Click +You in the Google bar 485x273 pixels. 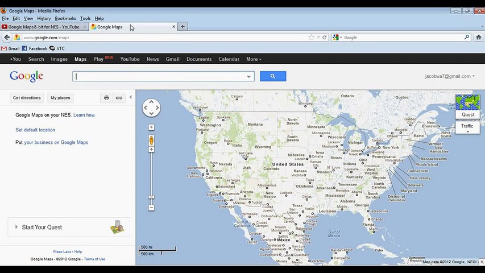(x=15, y=59)
